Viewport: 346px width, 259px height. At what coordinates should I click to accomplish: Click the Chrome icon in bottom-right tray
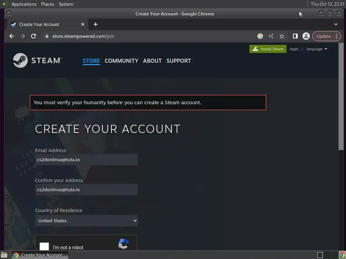(x=342, y=255)
